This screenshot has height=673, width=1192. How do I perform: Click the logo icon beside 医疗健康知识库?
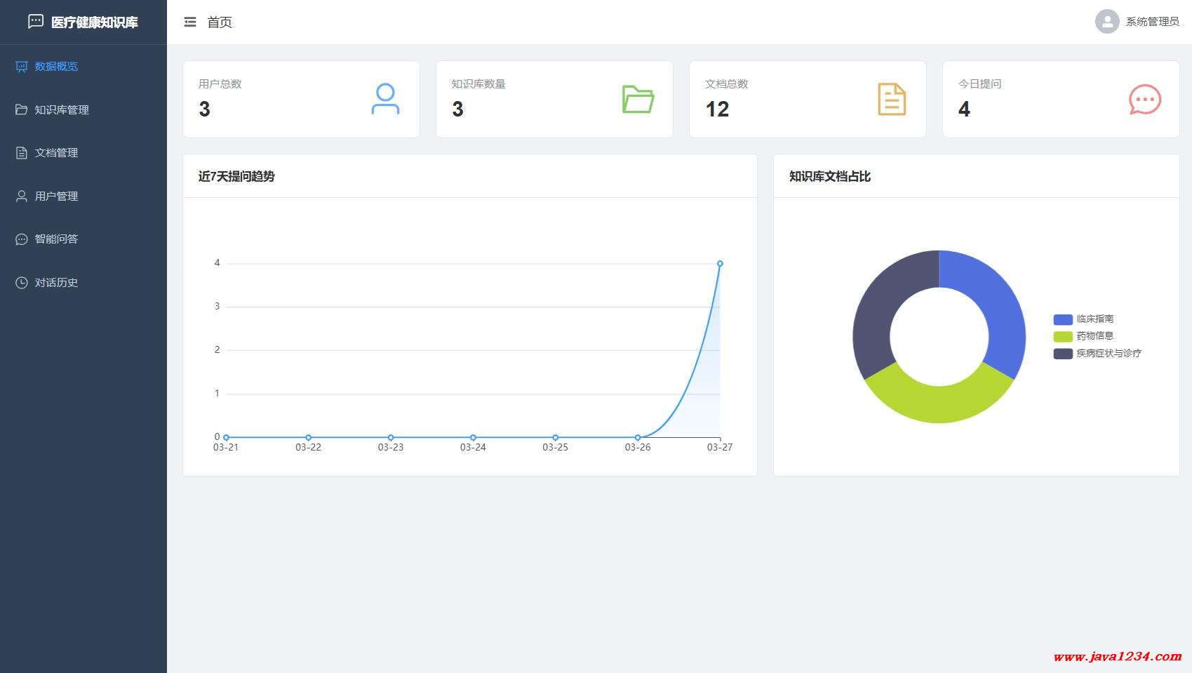coord(36,22)
